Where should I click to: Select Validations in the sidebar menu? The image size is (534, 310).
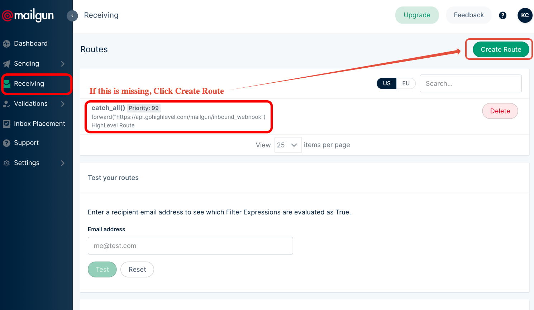(x=30, y=103)
